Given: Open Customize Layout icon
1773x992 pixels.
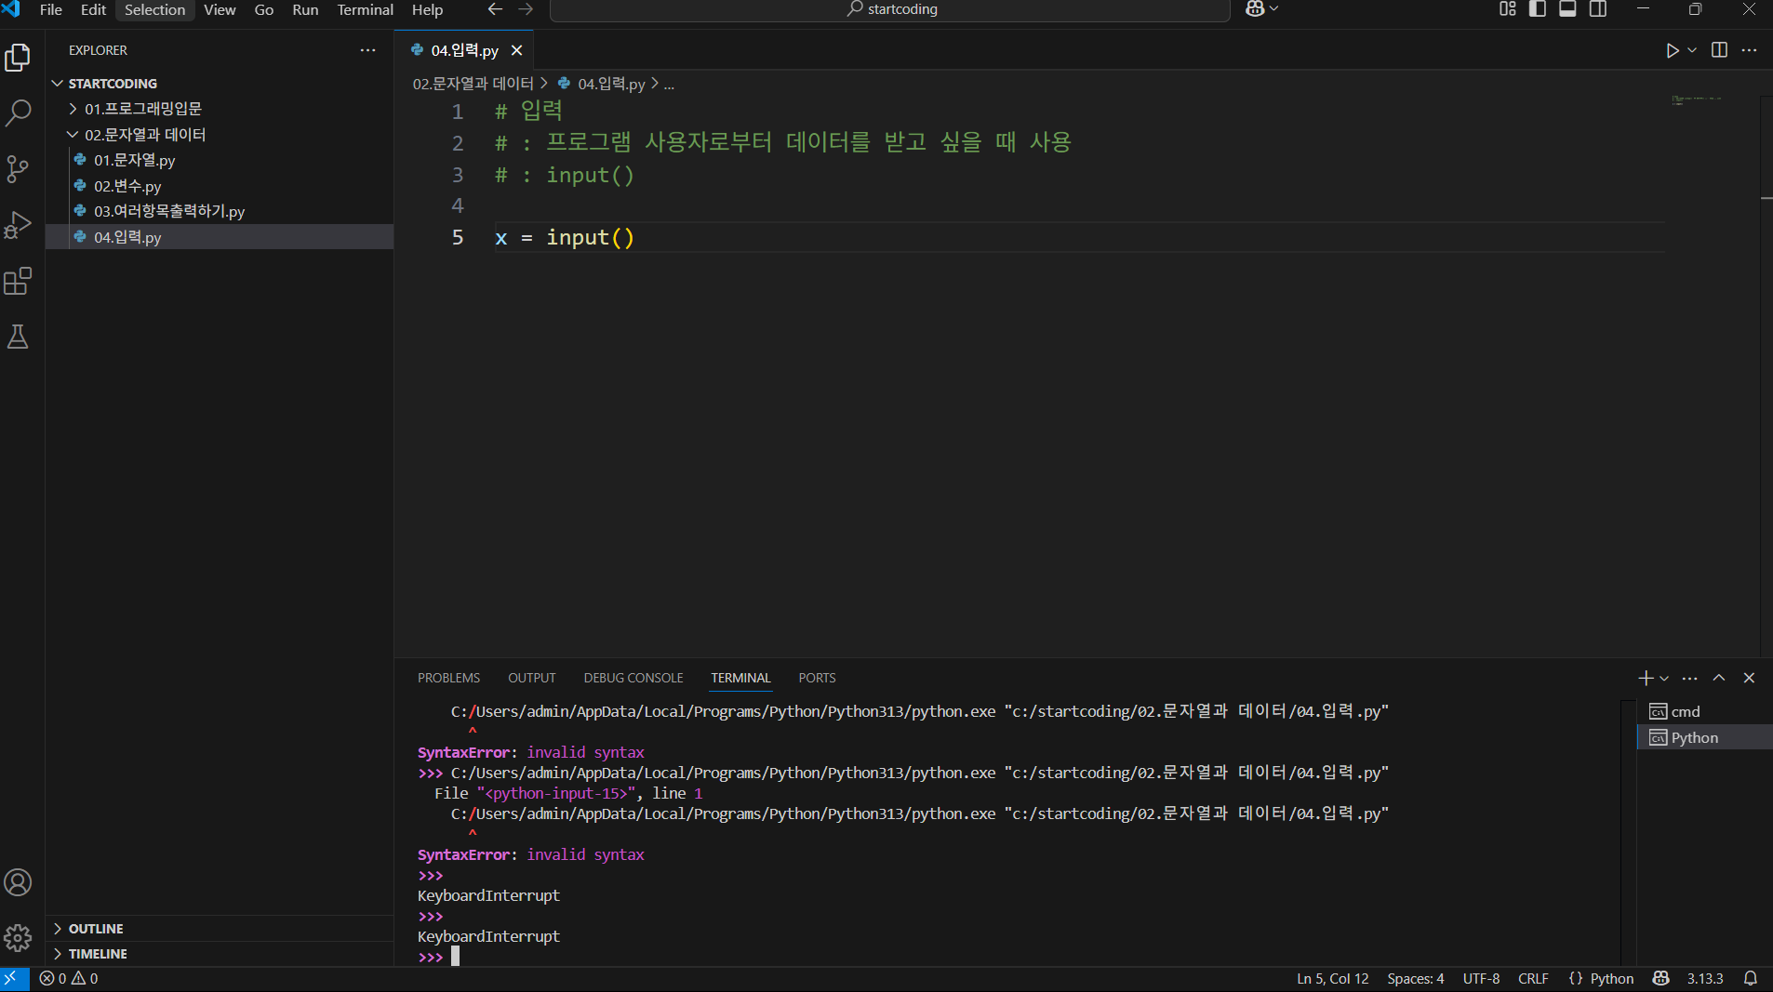Looking at the screenshot, I should pyautogui.click(x=1508, y=9).
